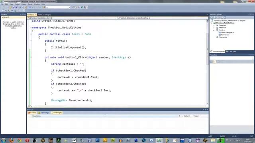Toggle the 0 Warnings filter in Error List

pyautogui.click(x=43, y=113)
